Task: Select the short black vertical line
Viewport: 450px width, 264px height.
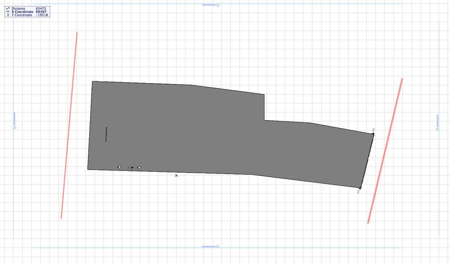Action: click(x=106, y=134)
